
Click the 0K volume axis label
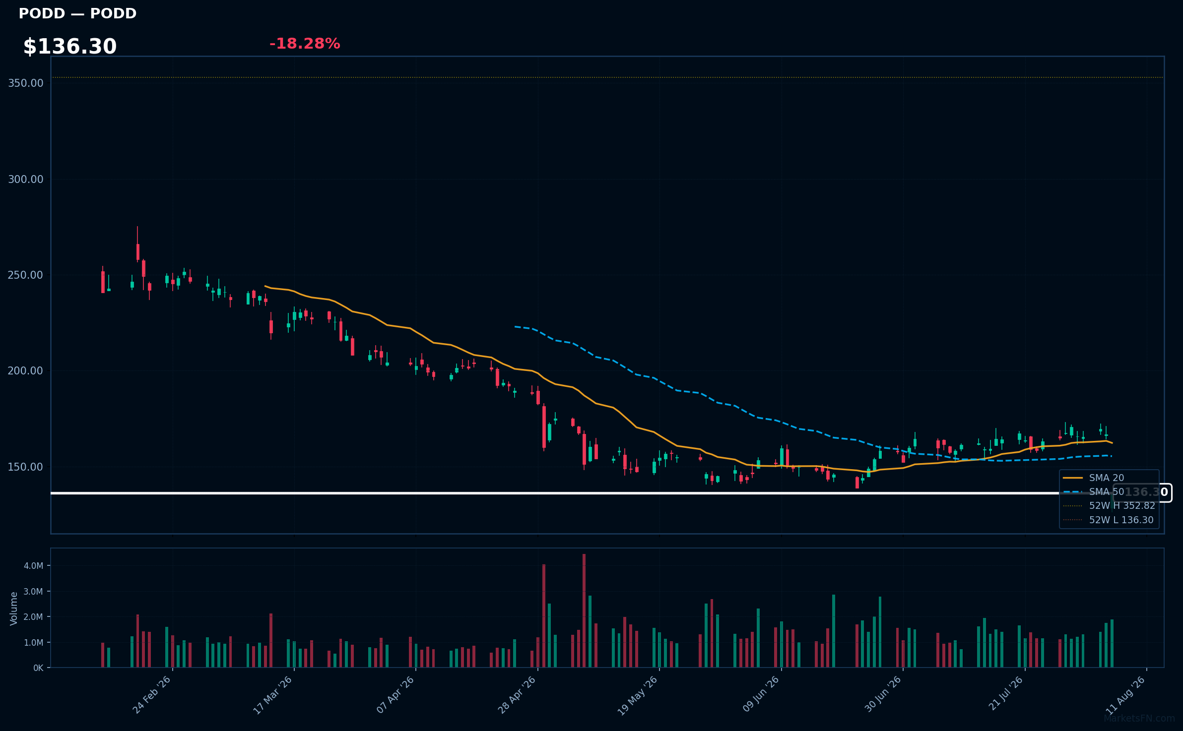coord(38,668)
